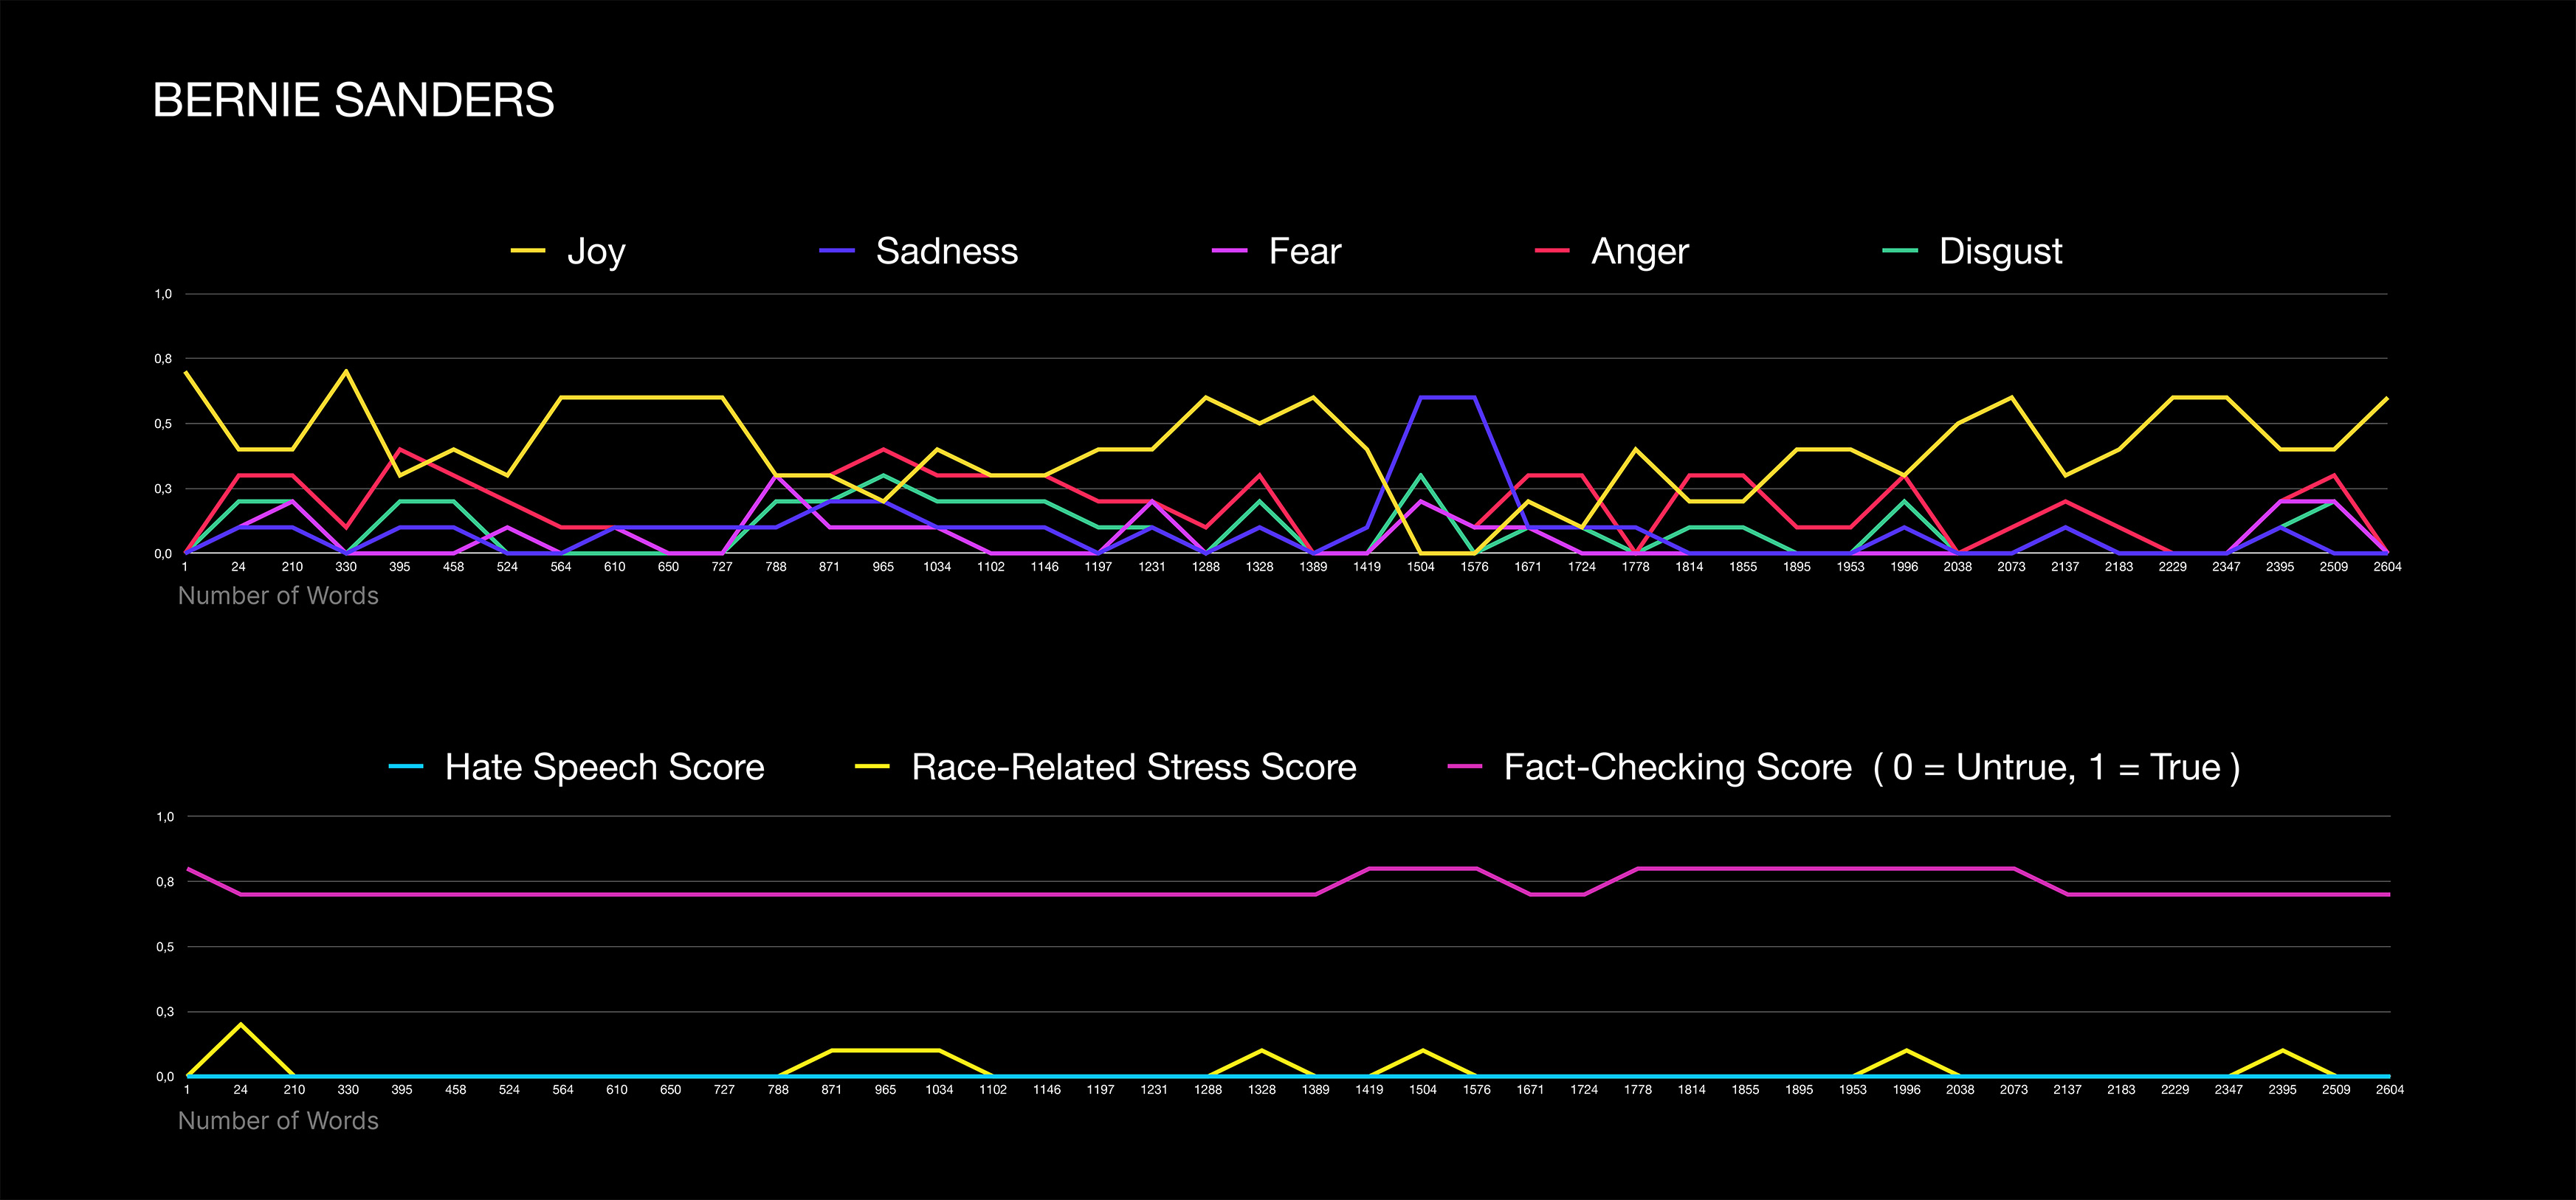Select the Disgust legend label

(x=2000, y=252)
